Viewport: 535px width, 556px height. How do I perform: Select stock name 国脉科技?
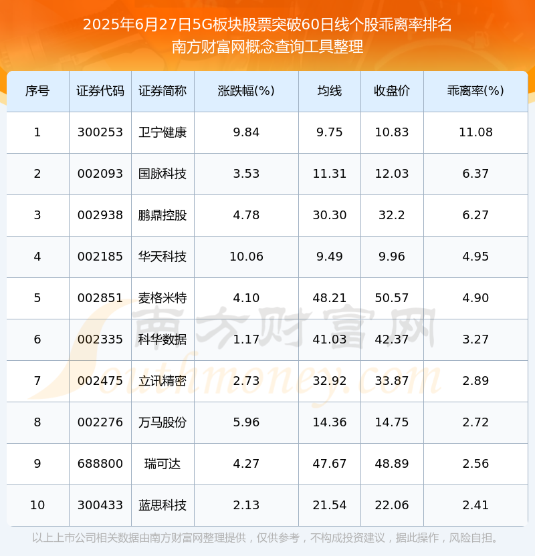pyautogui.click(x=163, y=174)
